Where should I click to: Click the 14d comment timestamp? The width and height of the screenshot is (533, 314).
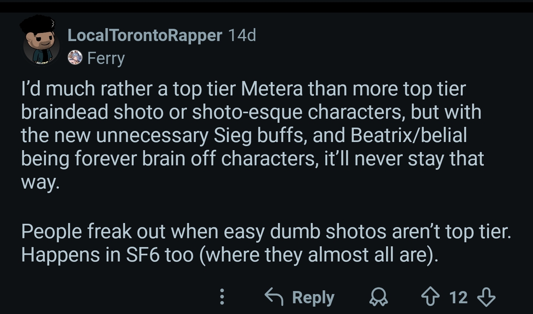(x=242, y=36)
